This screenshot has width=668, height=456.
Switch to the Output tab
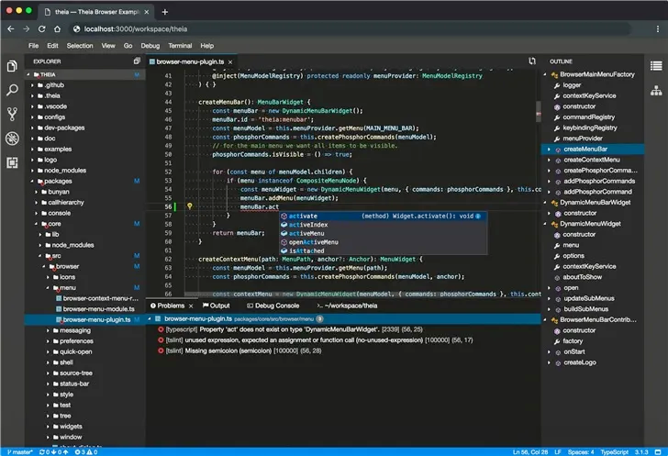(216, 306)
